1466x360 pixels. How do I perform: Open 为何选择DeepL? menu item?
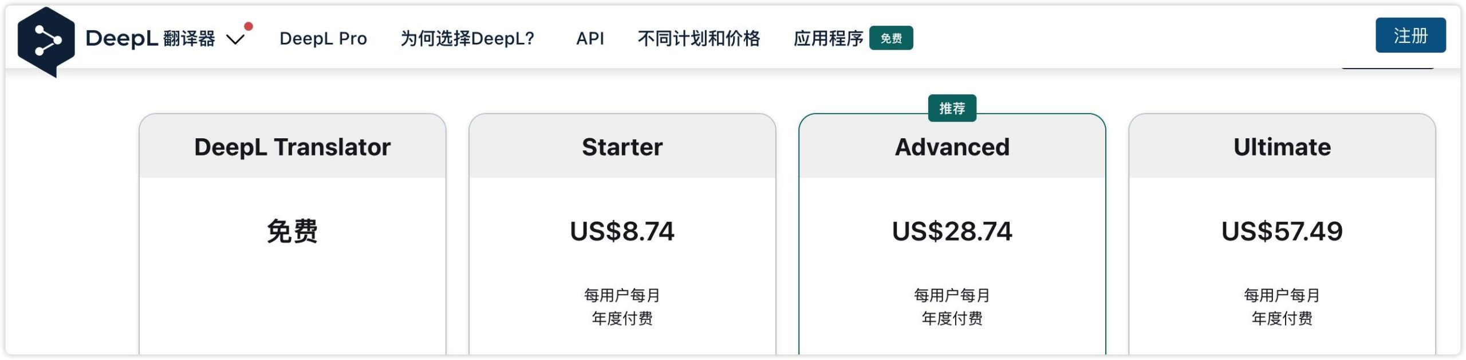tap(467, 38)
